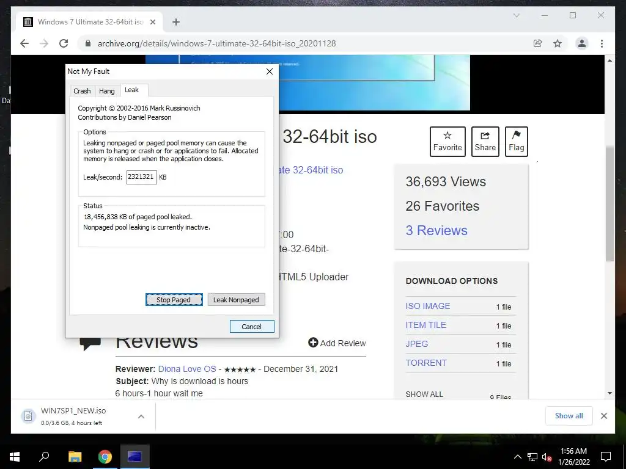Screen dimensions: 626x469
Task: Close the Not My Fault window
Action: [x=270, y=71]
